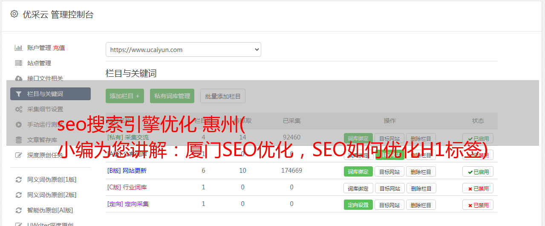
Task: Click the server icon for 站点管理
Action: 18,63
